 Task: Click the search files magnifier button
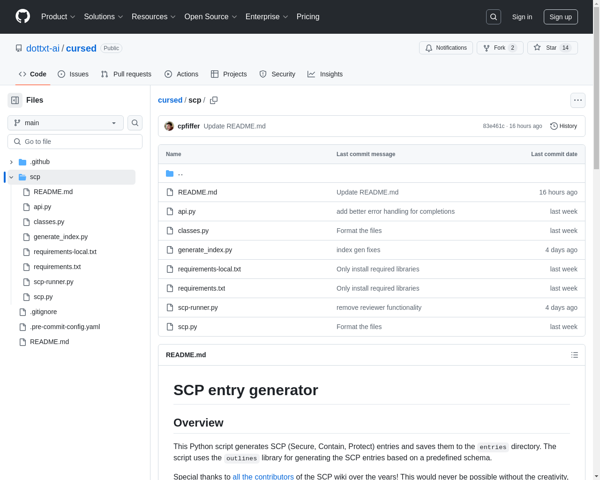pos(135,123)
